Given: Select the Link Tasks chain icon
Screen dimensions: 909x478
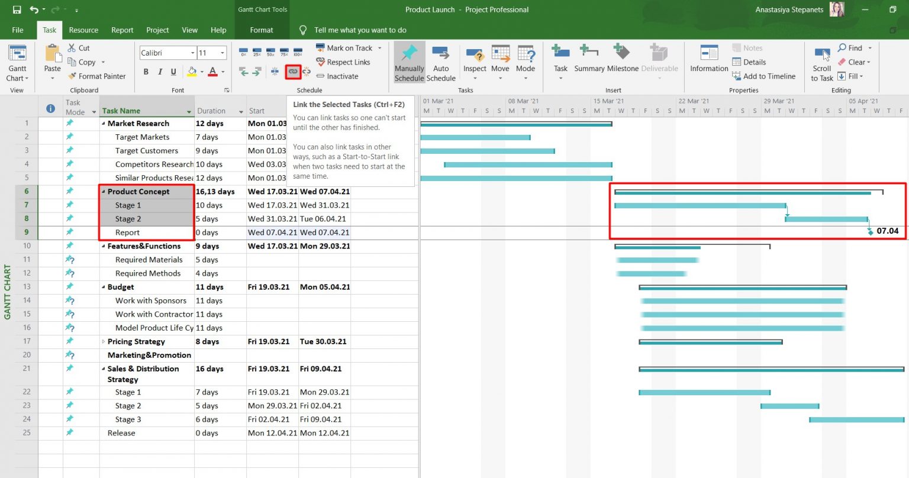Looking at the screenshot, I should 293,72.
